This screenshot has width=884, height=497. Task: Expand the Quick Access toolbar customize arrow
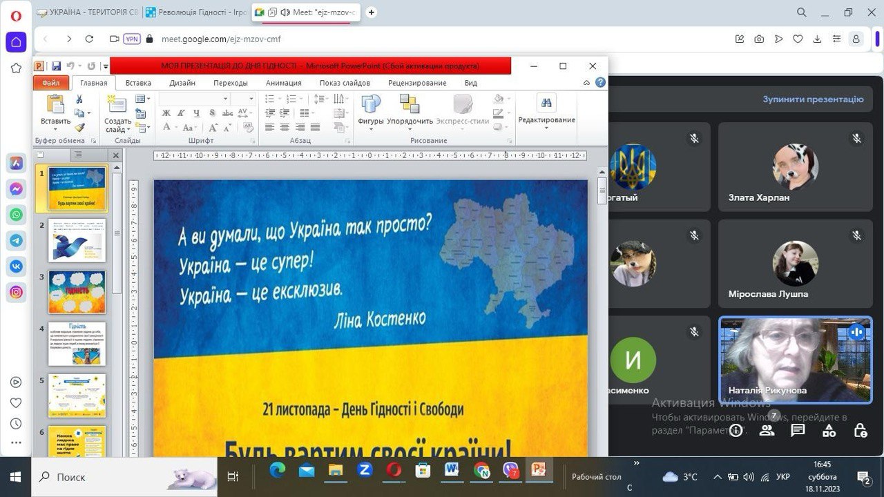106,66
